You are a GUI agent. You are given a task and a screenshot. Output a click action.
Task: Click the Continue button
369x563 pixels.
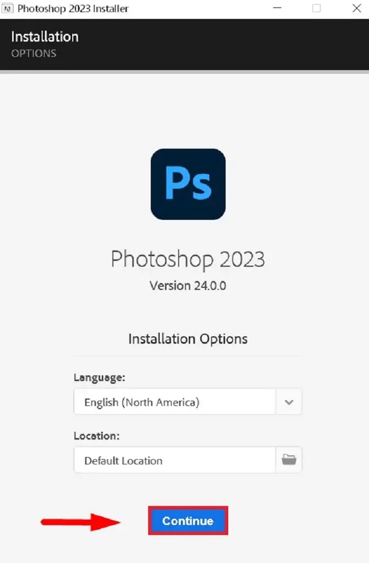click(188, 521)
